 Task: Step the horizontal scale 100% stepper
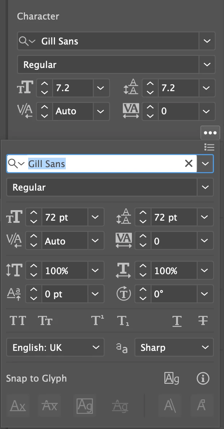tap(143, 270)
